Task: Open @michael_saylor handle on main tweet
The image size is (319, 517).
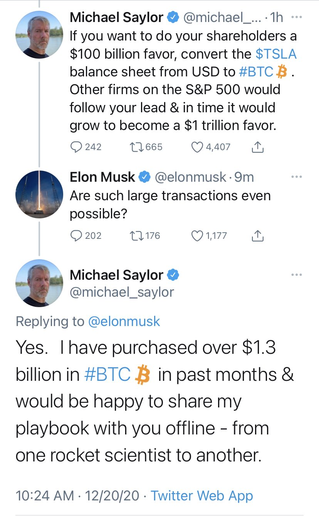Action: (x=122, y=292)
